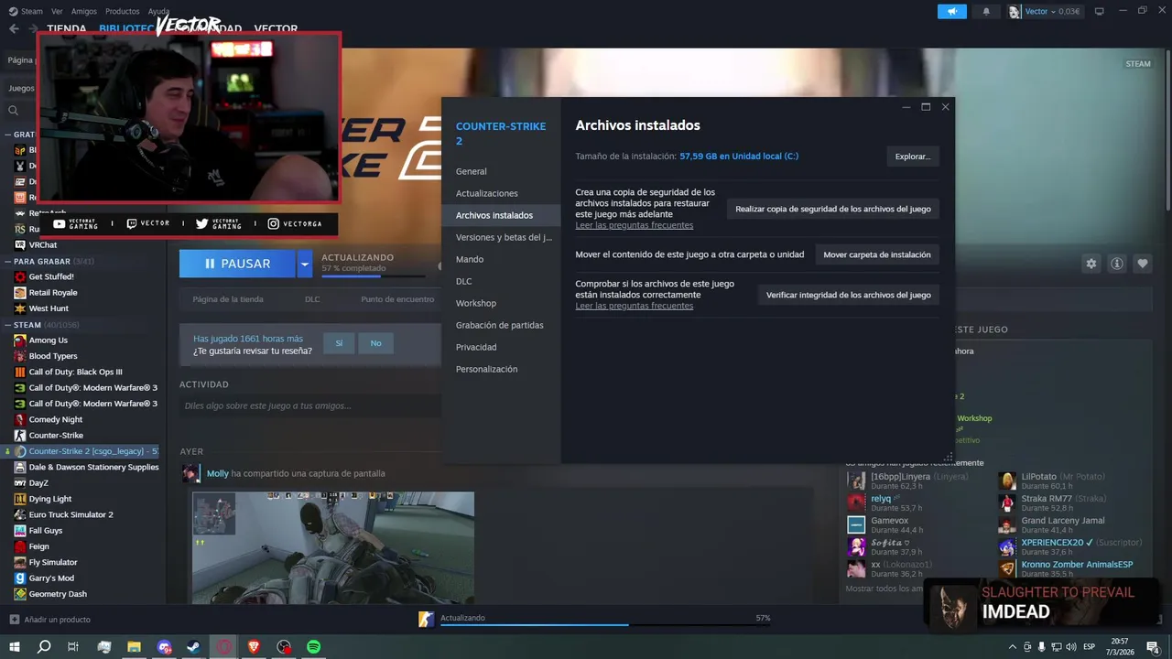Screen dimensions: 1172x659
Task: Click the Steam announcements megaphone icon
Action: point(951,11)
